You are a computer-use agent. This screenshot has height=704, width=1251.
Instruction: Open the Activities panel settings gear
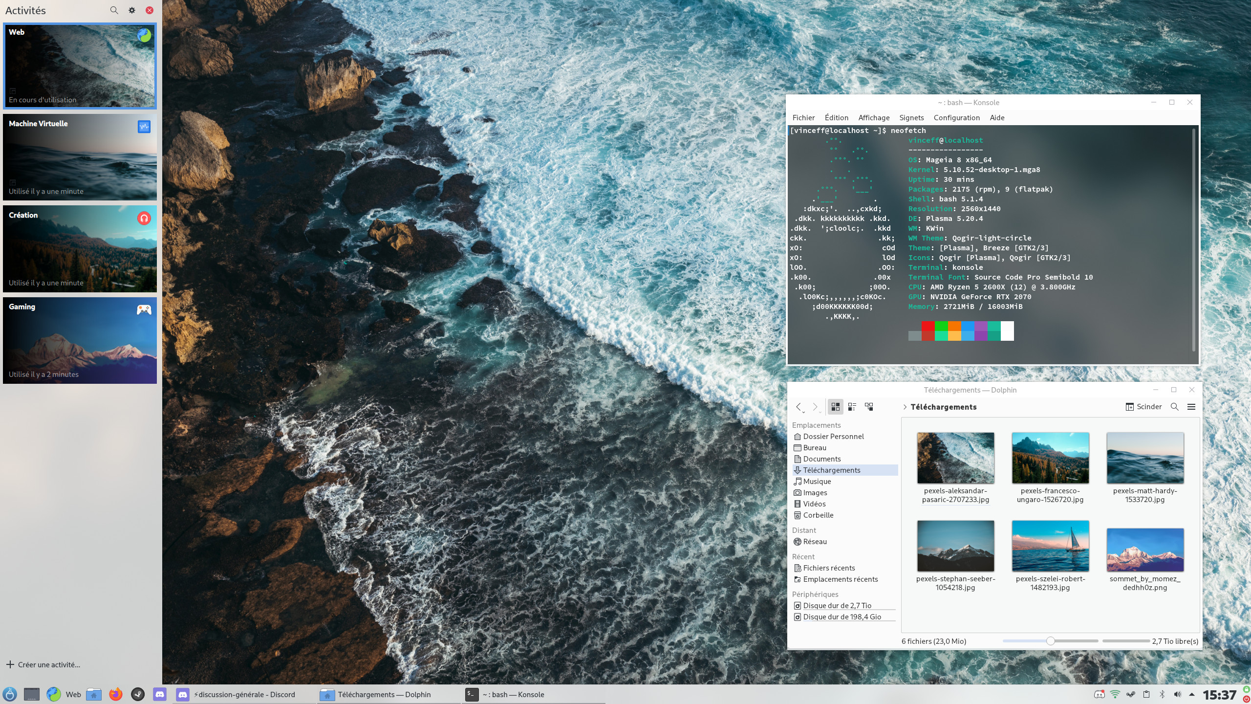coord(132,10)
